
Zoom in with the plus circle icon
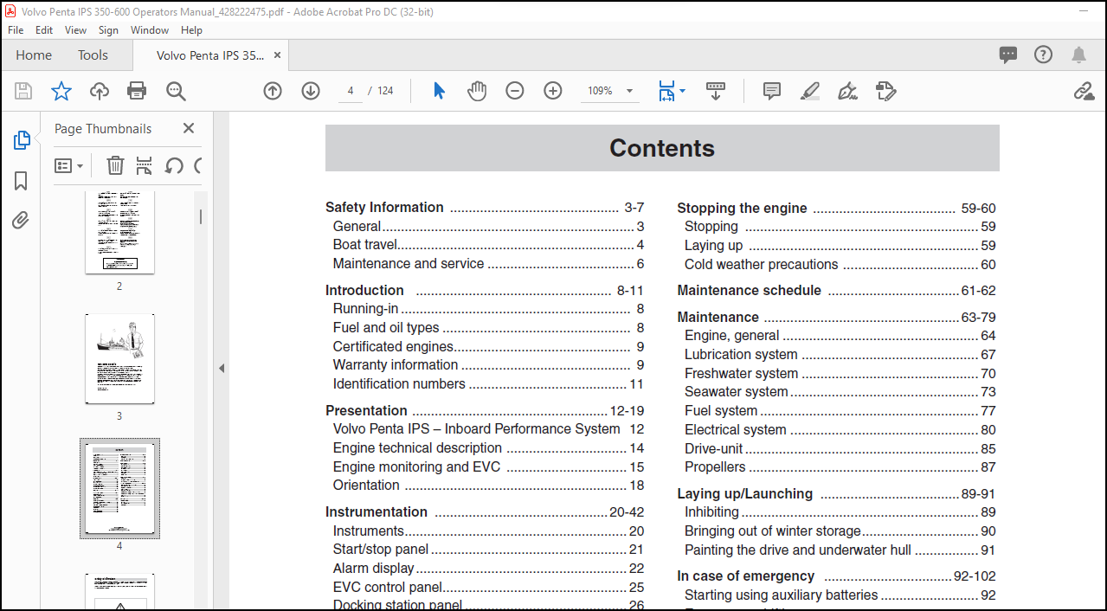tap(553, 91)
